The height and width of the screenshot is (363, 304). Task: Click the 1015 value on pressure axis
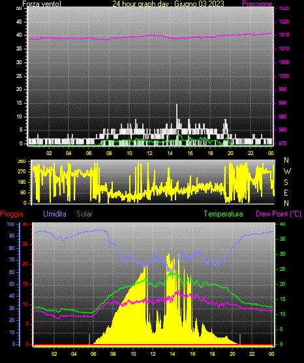point(284,35)
